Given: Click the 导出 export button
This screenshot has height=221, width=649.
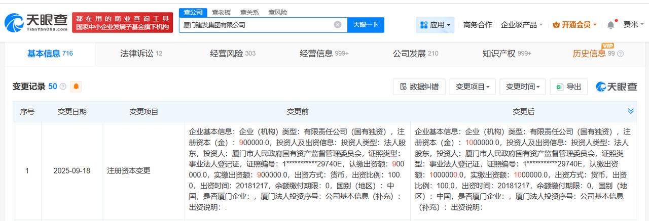Looking at the screenshot, I should 569,87.
